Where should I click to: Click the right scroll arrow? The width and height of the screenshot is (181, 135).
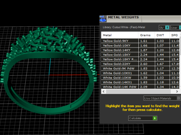click(177, 91)
